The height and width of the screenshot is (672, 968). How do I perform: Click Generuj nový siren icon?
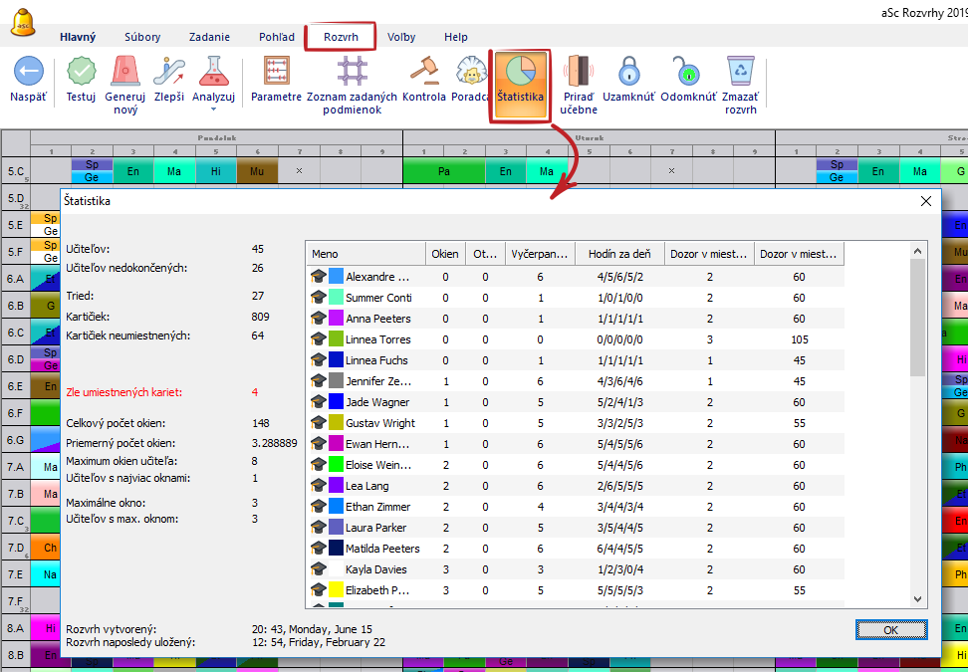pyautogui.click(x=125, y=73)
